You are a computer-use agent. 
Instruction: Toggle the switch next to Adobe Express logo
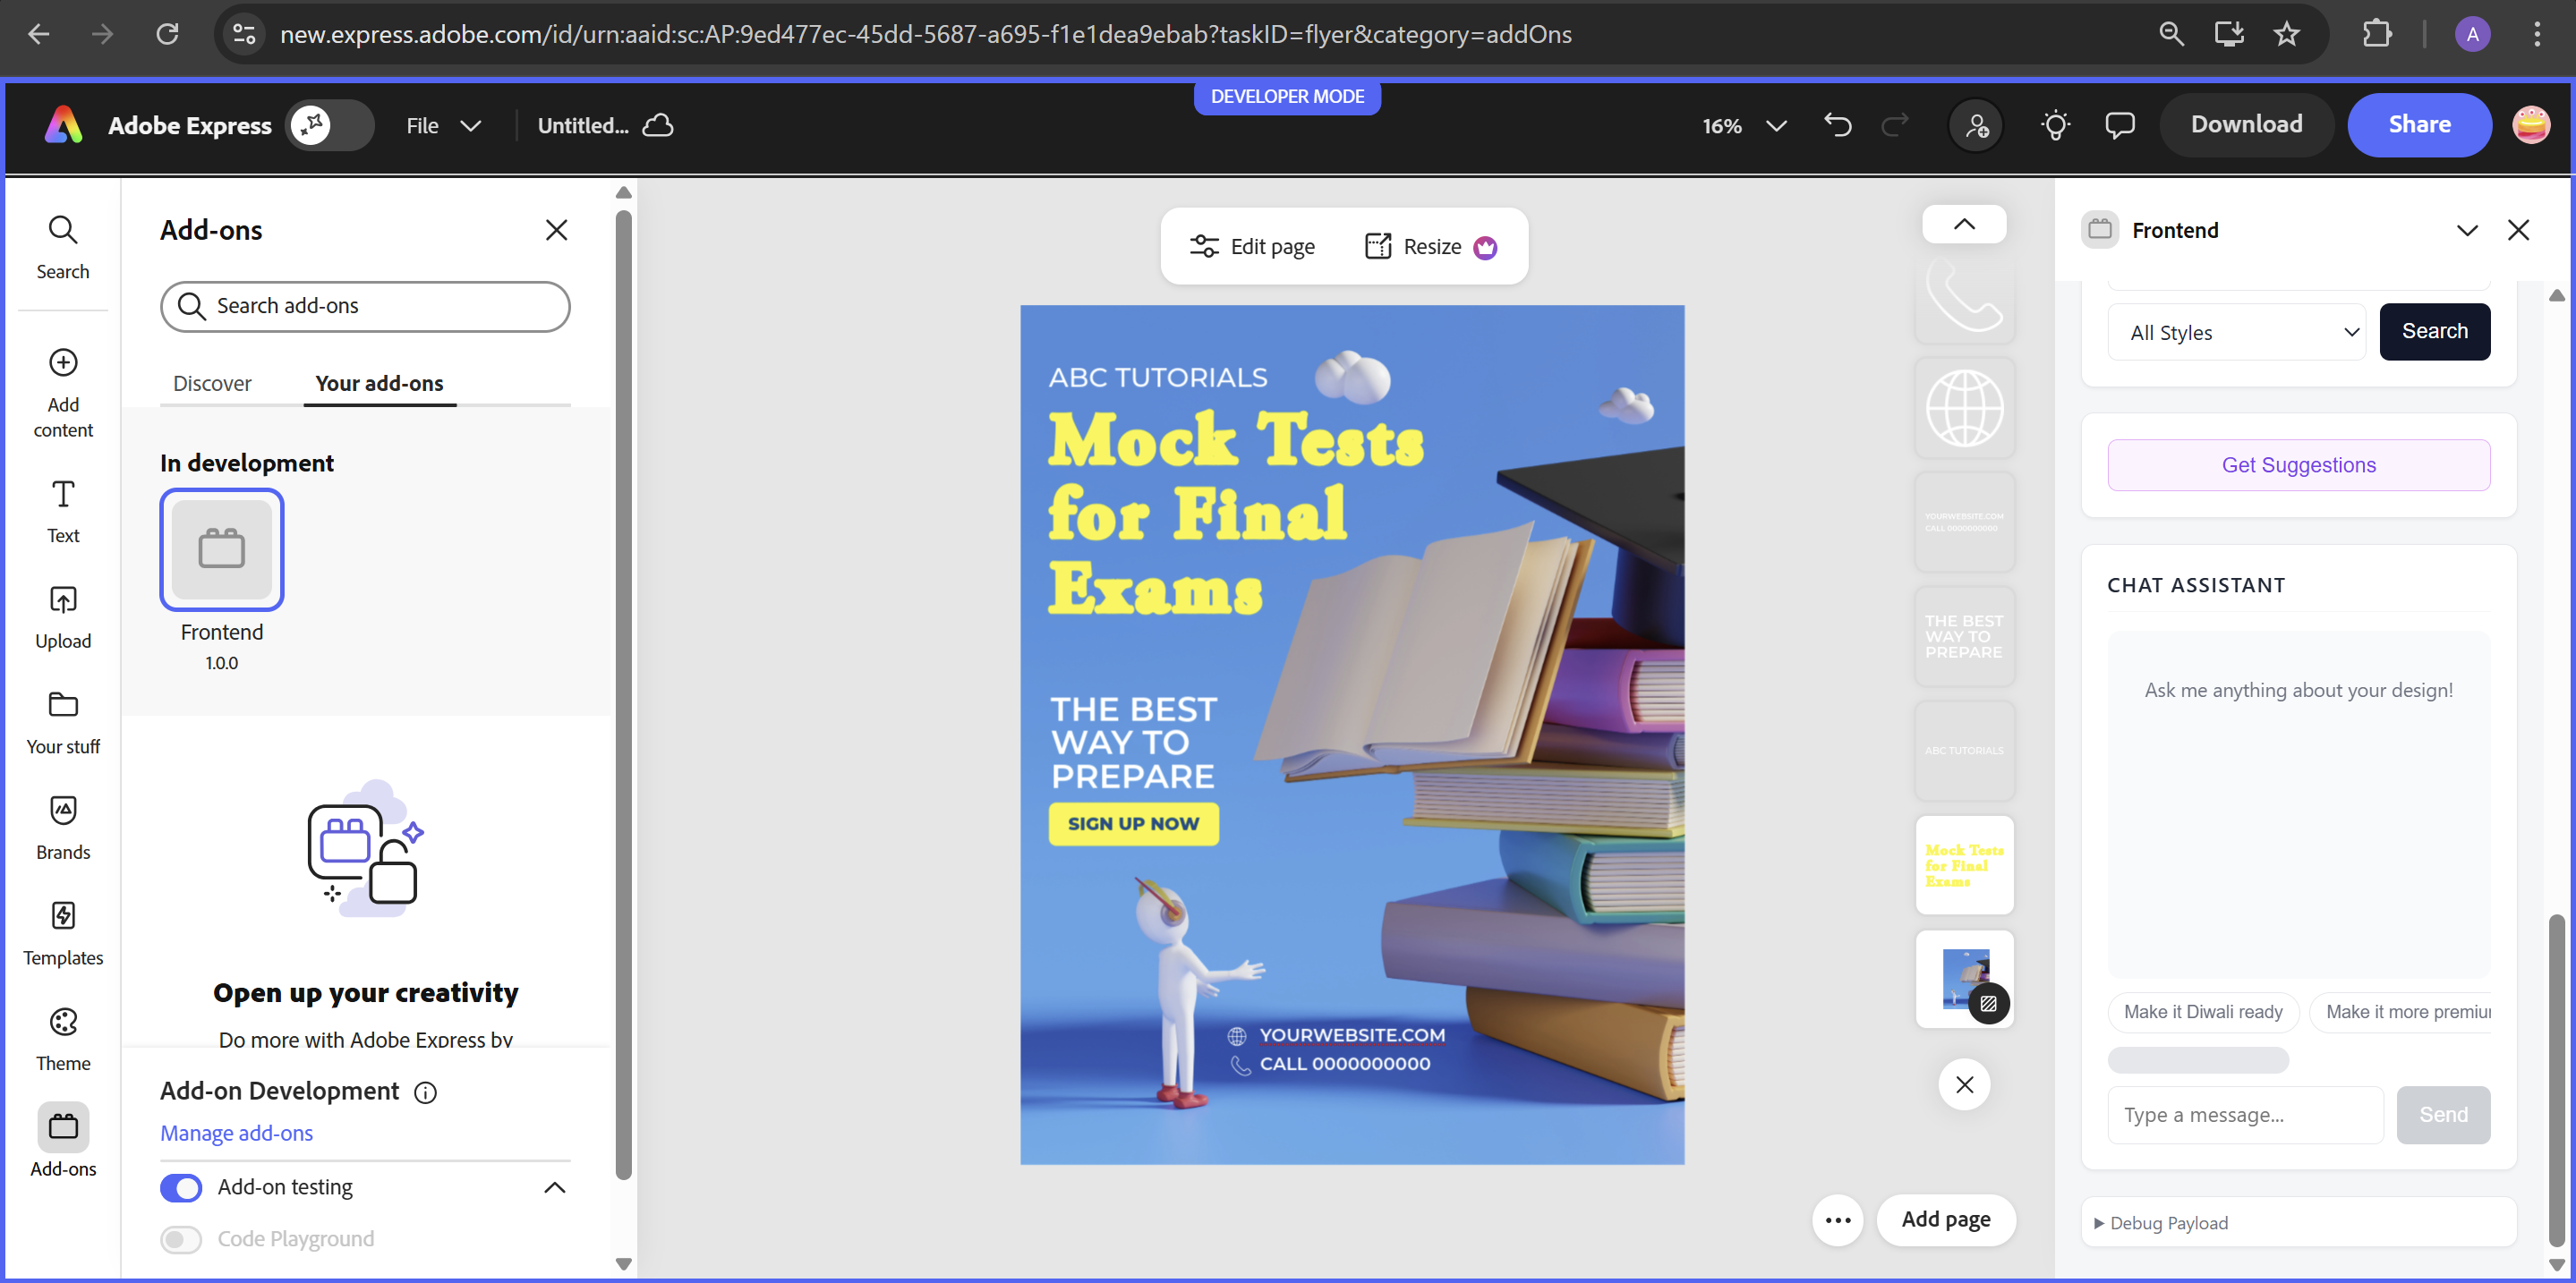(330, 125)
